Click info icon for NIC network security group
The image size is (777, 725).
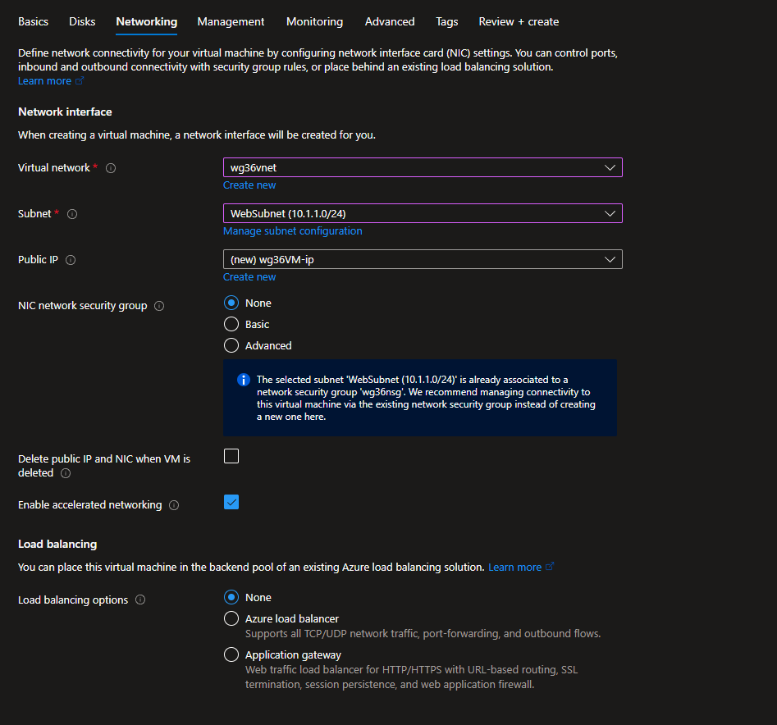coord(159,306)
